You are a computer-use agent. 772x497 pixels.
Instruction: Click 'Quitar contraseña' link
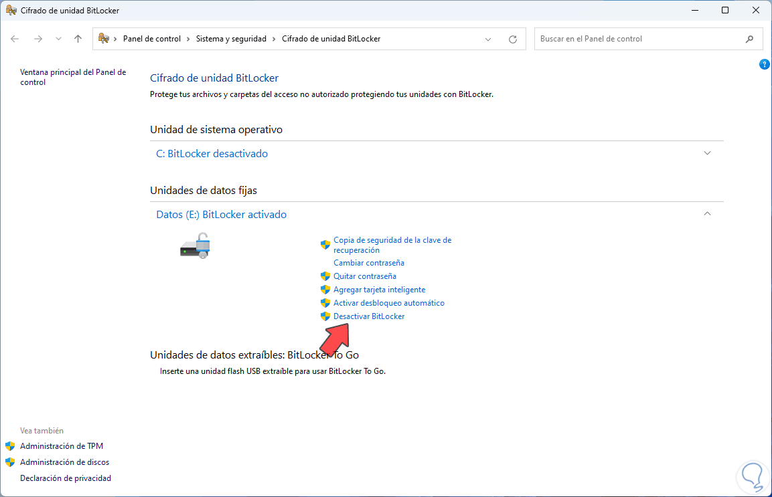[x=365, y=276]
